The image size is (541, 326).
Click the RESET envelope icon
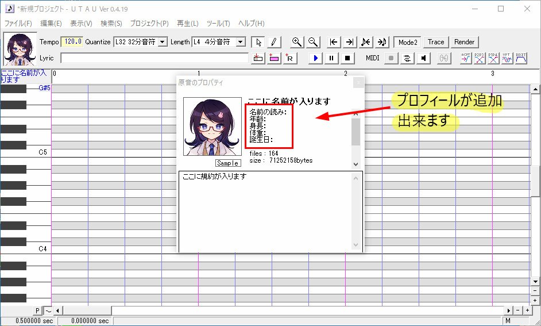(521, 59)
